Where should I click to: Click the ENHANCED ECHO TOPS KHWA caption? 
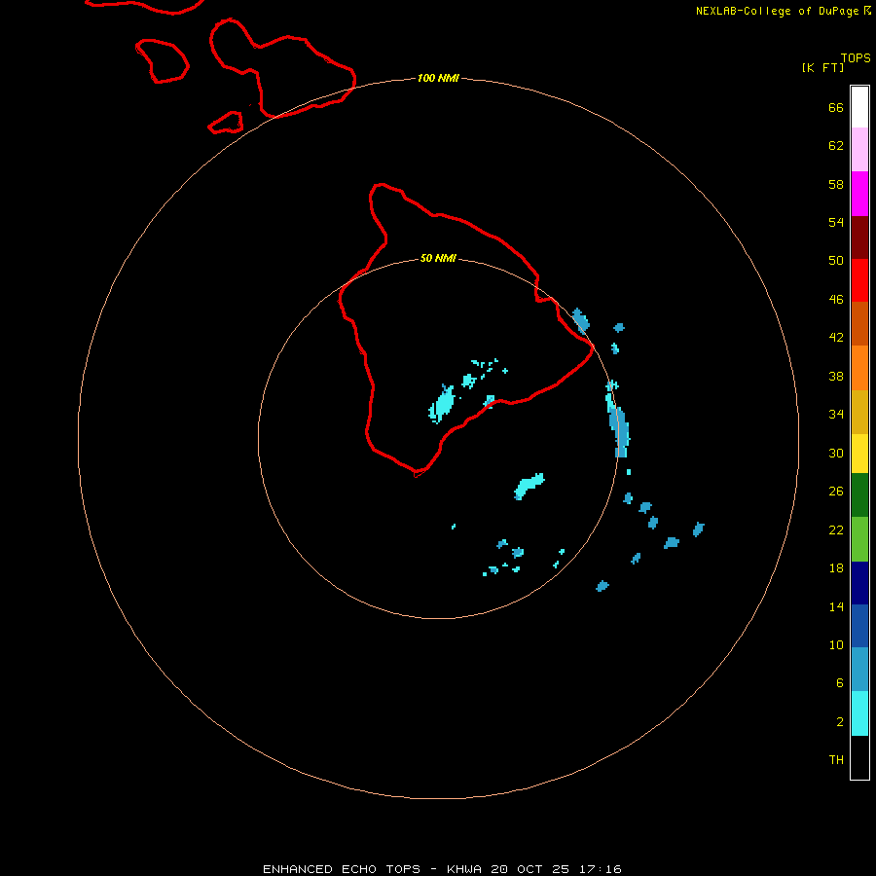point(442,869)
